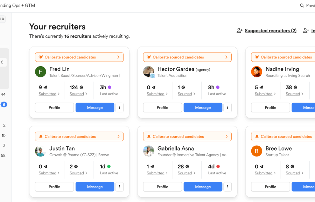Click Nadine Irving's profile photo

point(257,72)
